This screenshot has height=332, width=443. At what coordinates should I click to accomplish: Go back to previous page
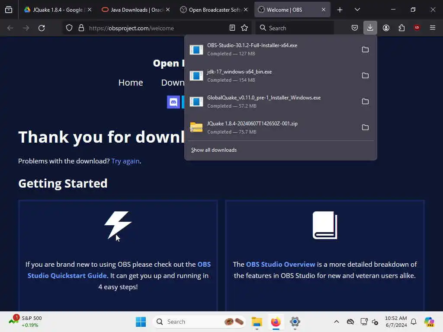10,28
